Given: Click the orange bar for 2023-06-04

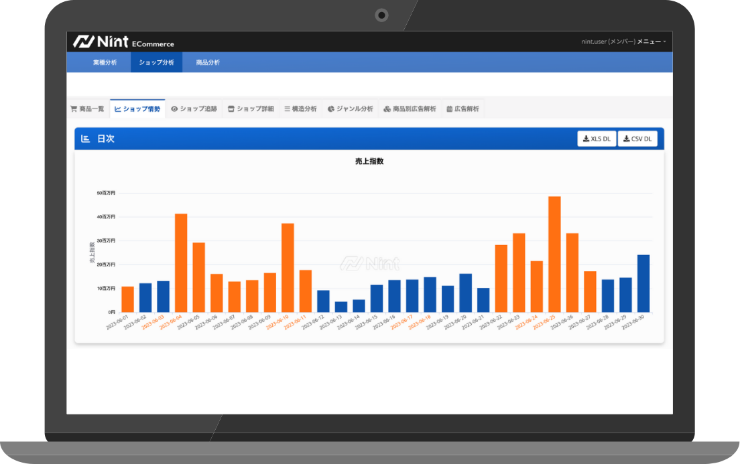Looking at the screenshot, I should (181, 262).
